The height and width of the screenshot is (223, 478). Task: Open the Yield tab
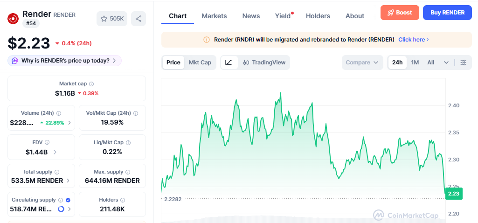click(x=283, y=16)
